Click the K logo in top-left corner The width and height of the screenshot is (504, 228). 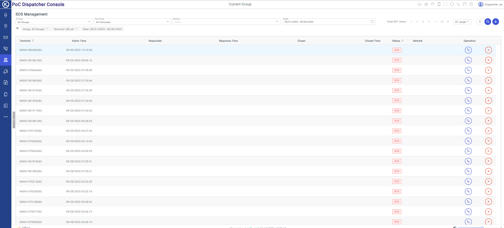[6, 4]
